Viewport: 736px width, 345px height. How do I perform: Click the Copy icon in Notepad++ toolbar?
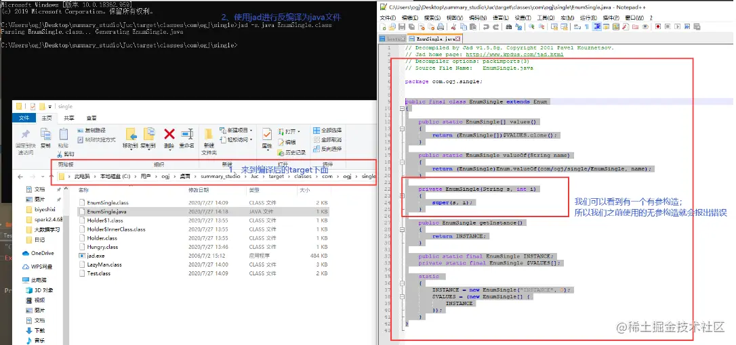[x=464, y=26]
